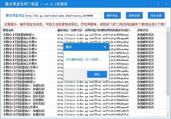This screenshot has width=171, height=119.
Task: Minimize the downloader window
Action: (150, 4)
